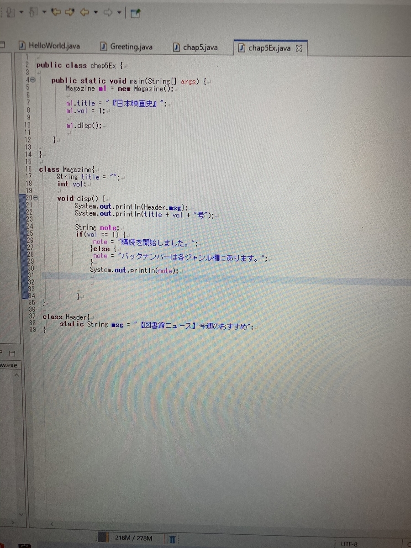Click the Next Annotation arrow icon
Viewport: 411px width, 548px height.
(10, 12)
